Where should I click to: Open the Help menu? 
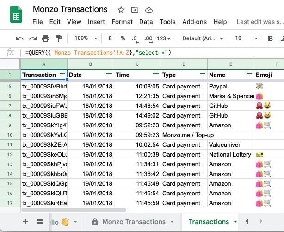coord(220,22)
